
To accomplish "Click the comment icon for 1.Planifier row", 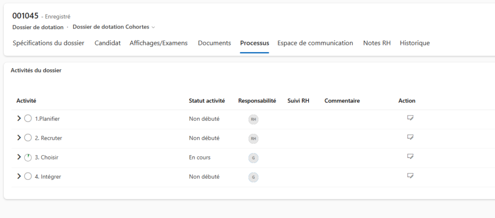I will tap(410, 118).
